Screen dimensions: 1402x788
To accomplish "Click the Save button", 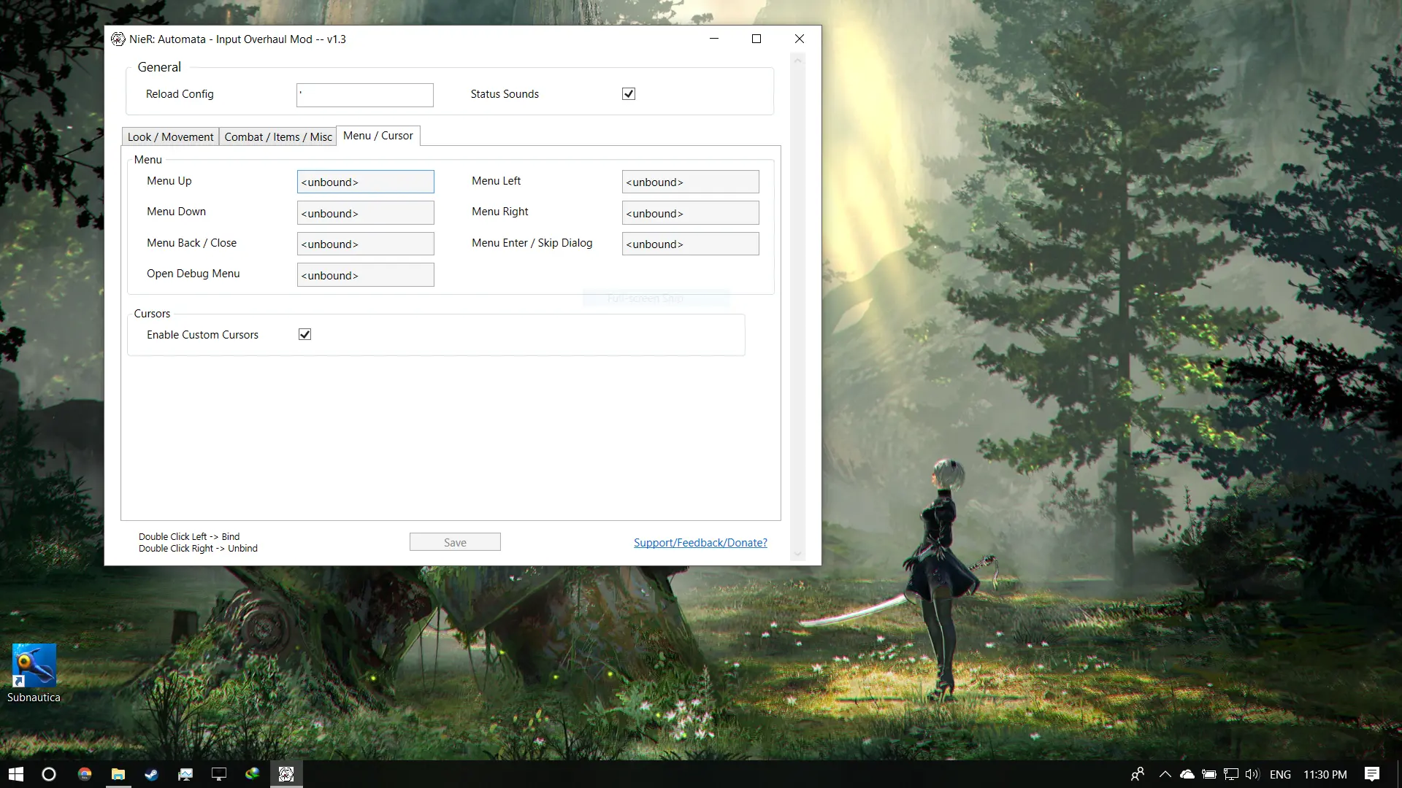I will (x=455, y=542).
